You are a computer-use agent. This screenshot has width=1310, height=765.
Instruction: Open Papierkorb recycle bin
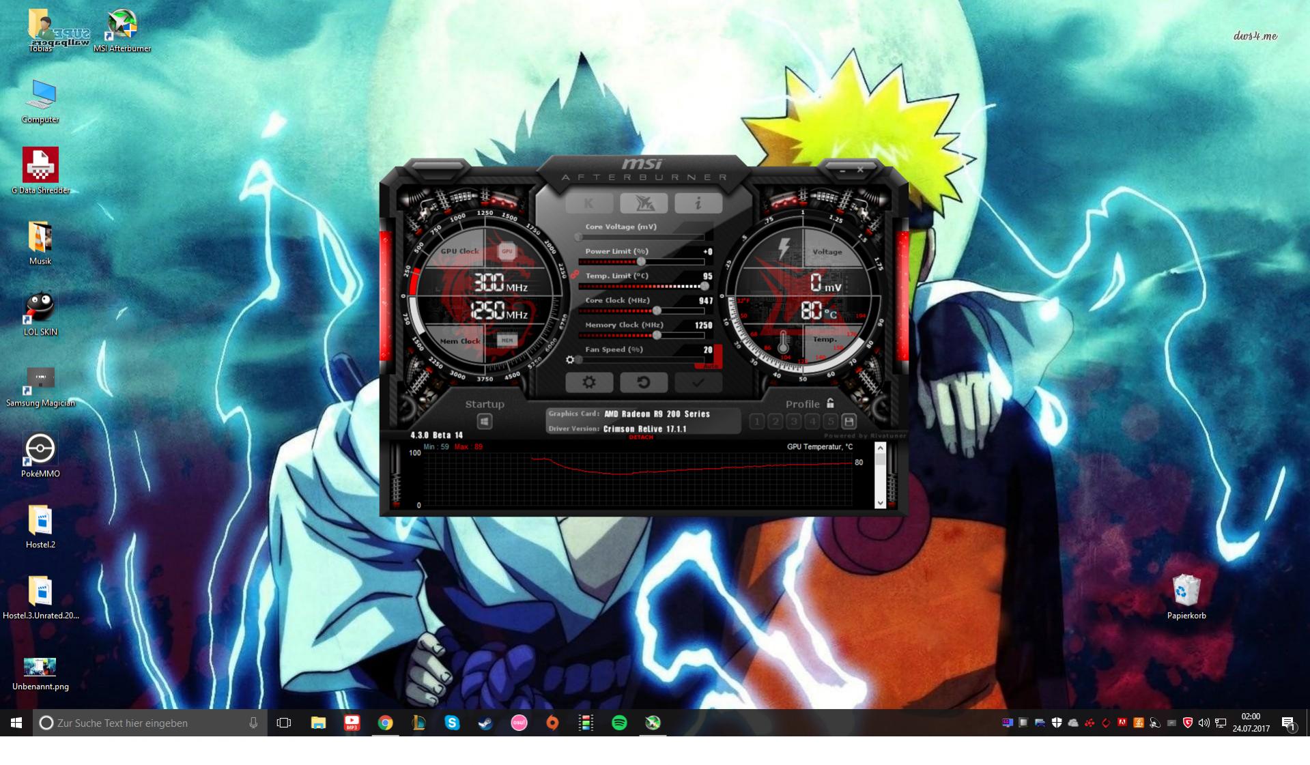pyautogui.click(x=1186, y=597)
